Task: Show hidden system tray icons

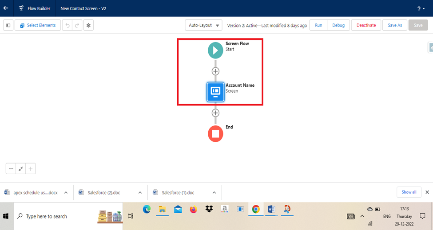Action: coord(362,216)
